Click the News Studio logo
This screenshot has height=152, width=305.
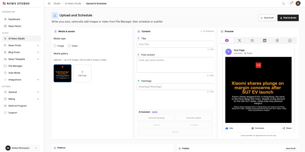pos(16,4)
